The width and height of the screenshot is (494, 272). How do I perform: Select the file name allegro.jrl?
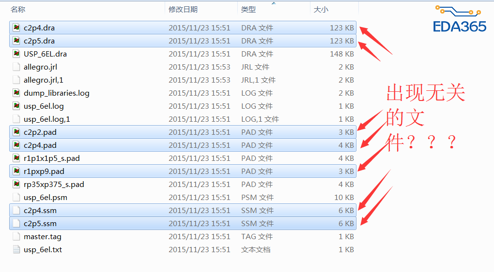[x=40, y=67]
